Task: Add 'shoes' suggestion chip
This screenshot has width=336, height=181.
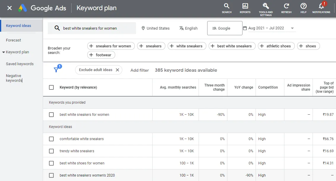Action: (308, 46)
